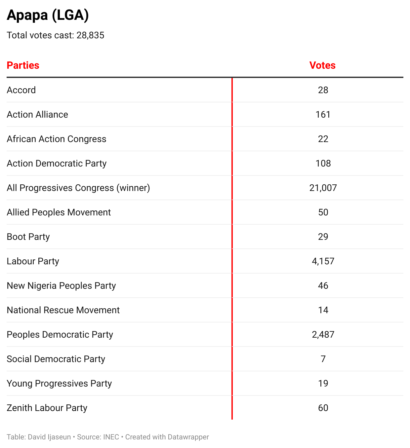Click Young Progressives Party name

[x=59, y=384]
